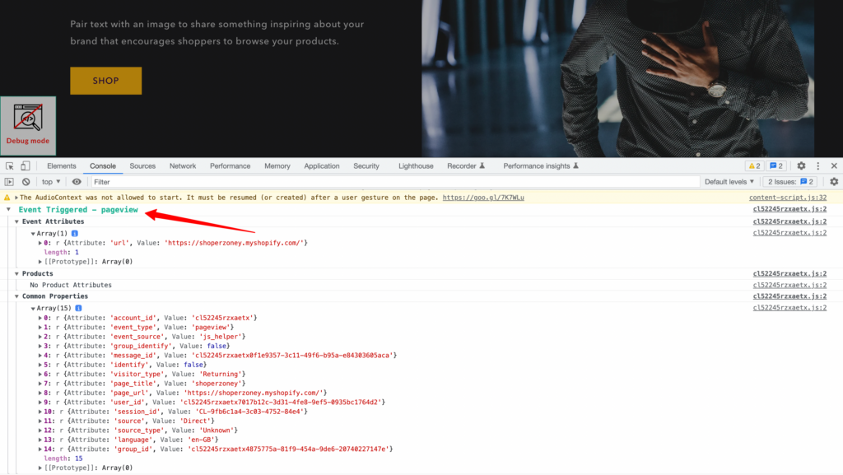Collapse the Common Properties group

16,296
